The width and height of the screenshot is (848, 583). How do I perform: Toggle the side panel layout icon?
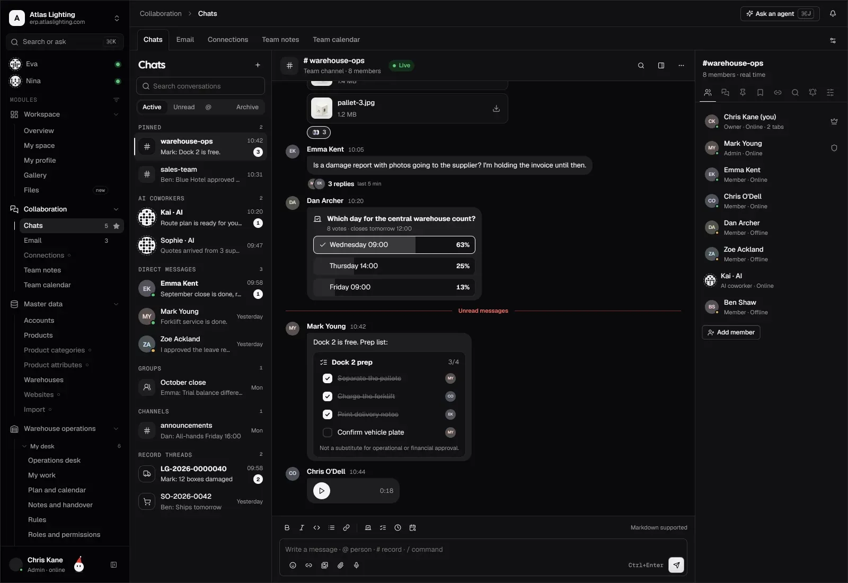click(661, 66)
